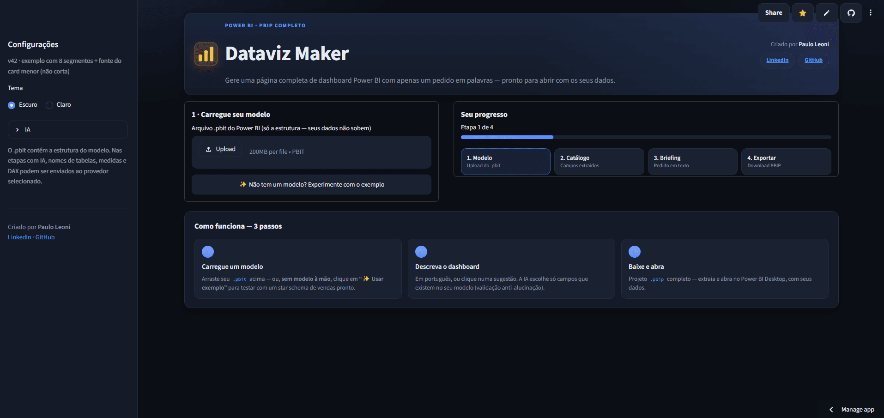
Task: Click the Descreva o dashboard card
Action: tap(511, 269)
